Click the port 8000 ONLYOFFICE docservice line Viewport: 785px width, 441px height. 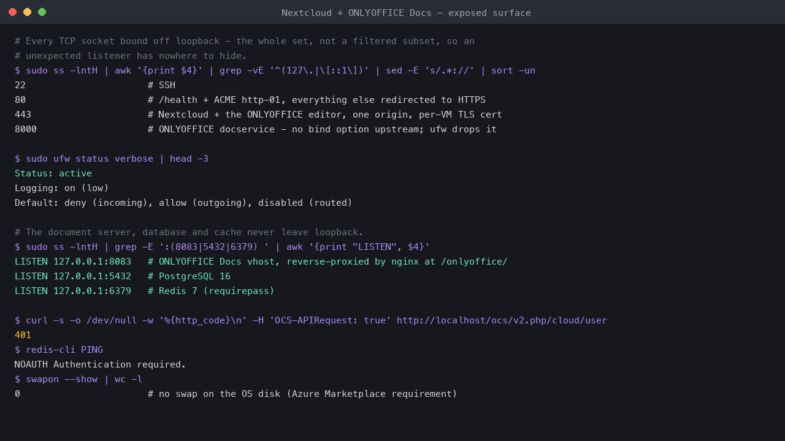pos(256,129)
